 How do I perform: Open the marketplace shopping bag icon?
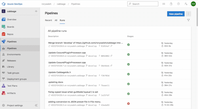(x=171, y=4)
